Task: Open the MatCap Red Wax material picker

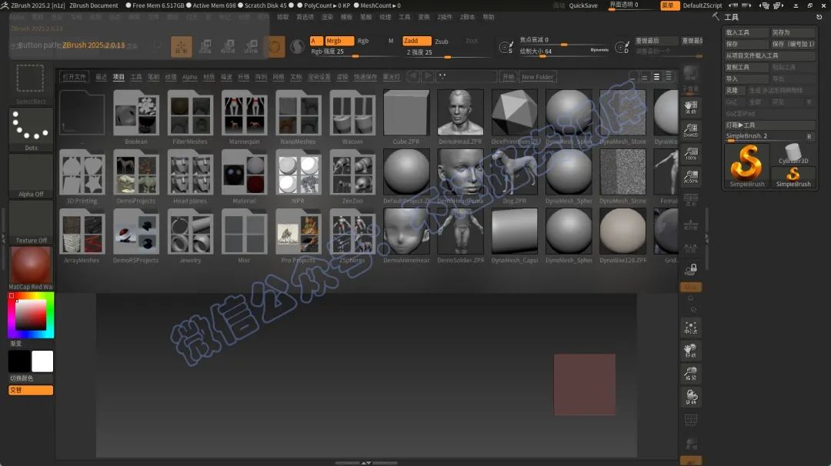Action: tap(31, 268)
